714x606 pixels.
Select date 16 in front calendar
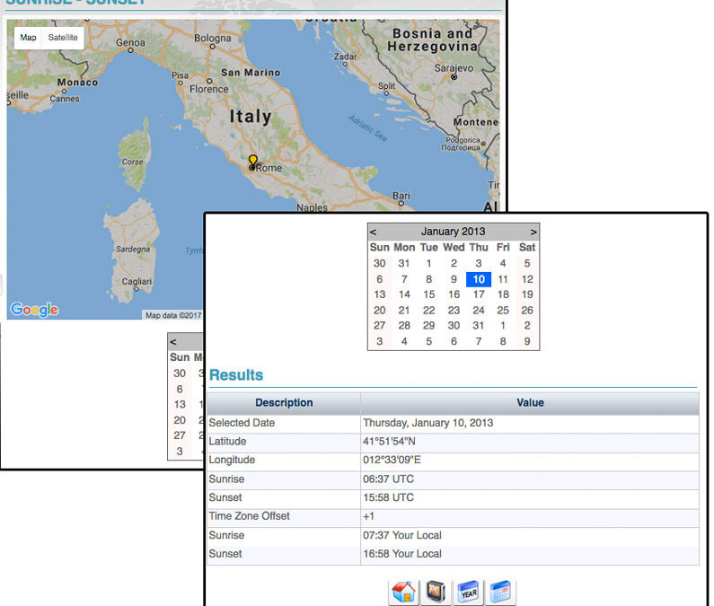pyautogui.click(x=454, y=294)
